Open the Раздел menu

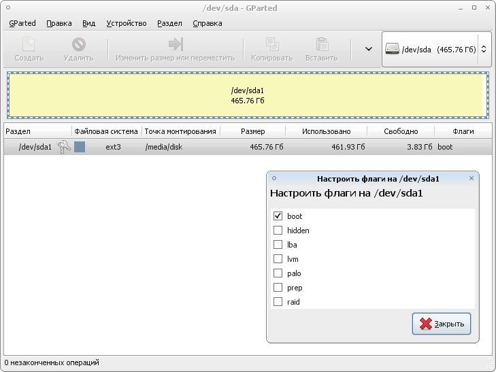click(x=169, y=23)
